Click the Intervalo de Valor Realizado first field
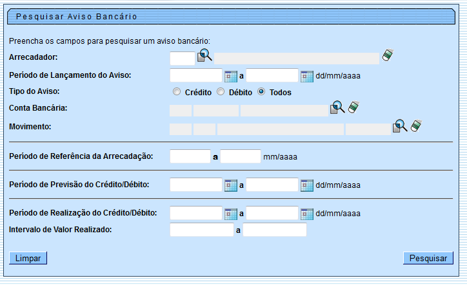The width and height of the screenshot is (467, 285). pyautogui.click(x=201, y=230)
